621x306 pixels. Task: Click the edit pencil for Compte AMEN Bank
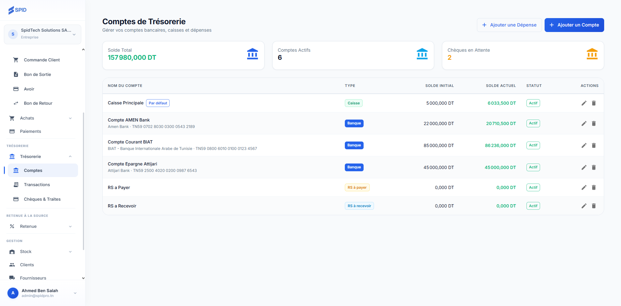tap(584, 123)
